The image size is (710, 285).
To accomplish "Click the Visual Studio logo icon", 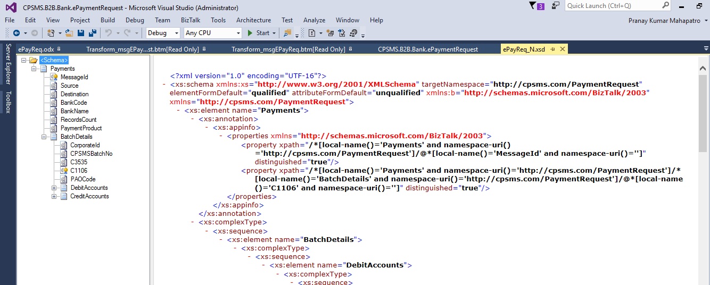I will (x=11, y=7).
